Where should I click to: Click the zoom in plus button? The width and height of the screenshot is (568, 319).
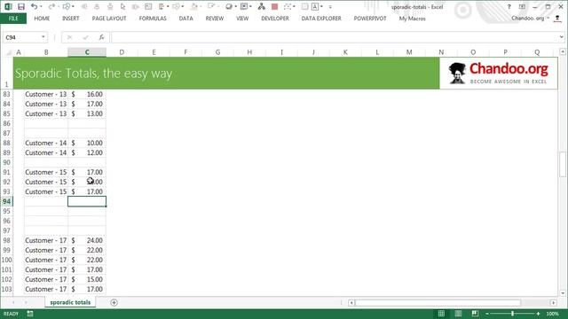[539, 314]
